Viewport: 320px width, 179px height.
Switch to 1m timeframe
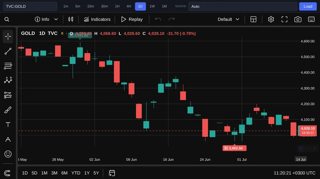point(66,6)
